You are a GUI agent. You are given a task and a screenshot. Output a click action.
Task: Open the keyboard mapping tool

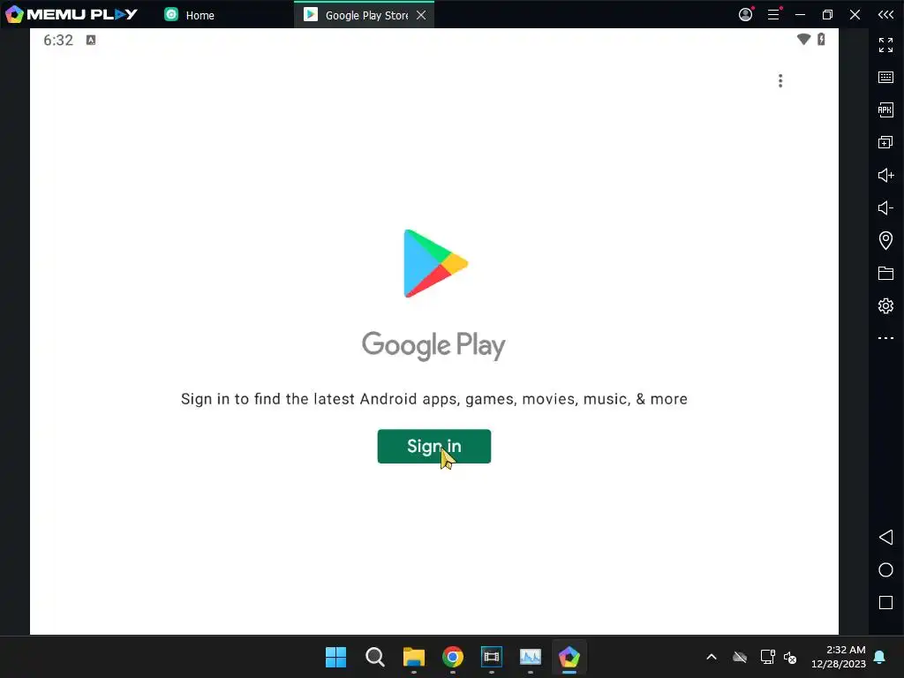tap(885, 78)
